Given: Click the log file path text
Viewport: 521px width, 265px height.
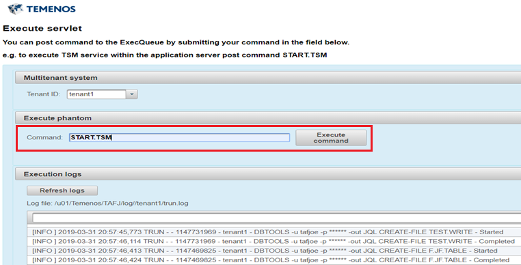Looking at the screenshot, I should coord(107,204).
